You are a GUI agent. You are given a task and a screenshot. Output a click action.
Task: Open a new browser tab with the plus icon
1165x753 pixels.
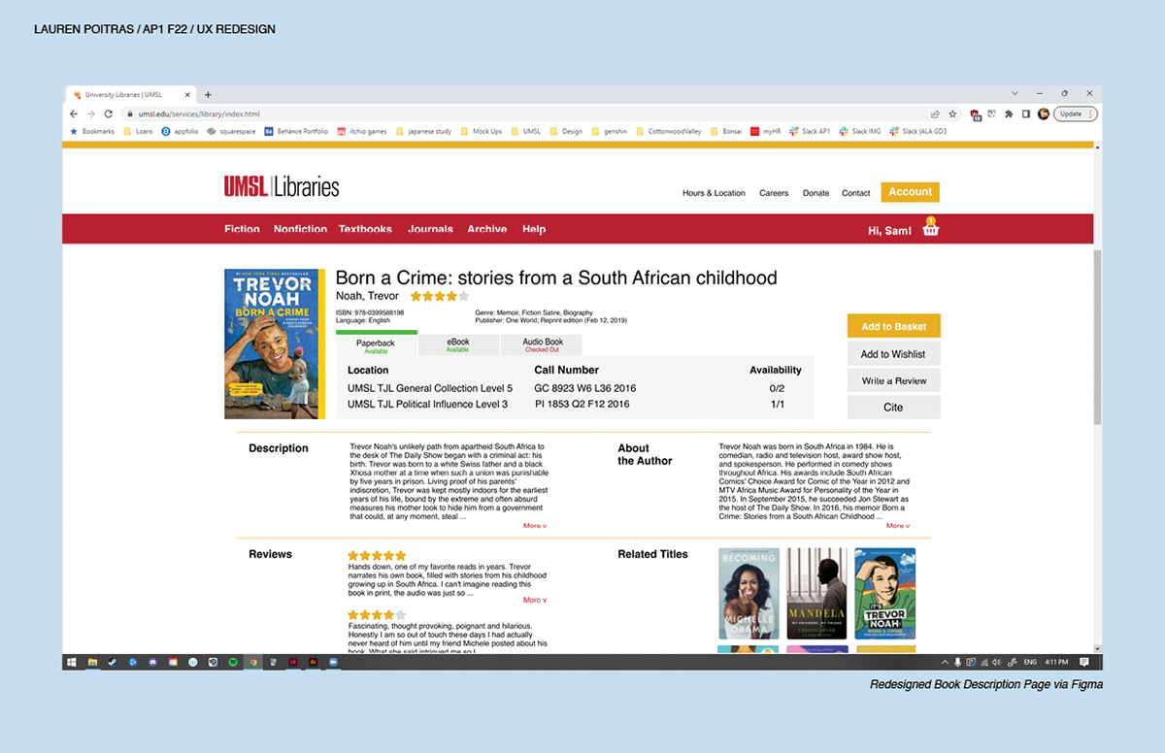[208, 94]
